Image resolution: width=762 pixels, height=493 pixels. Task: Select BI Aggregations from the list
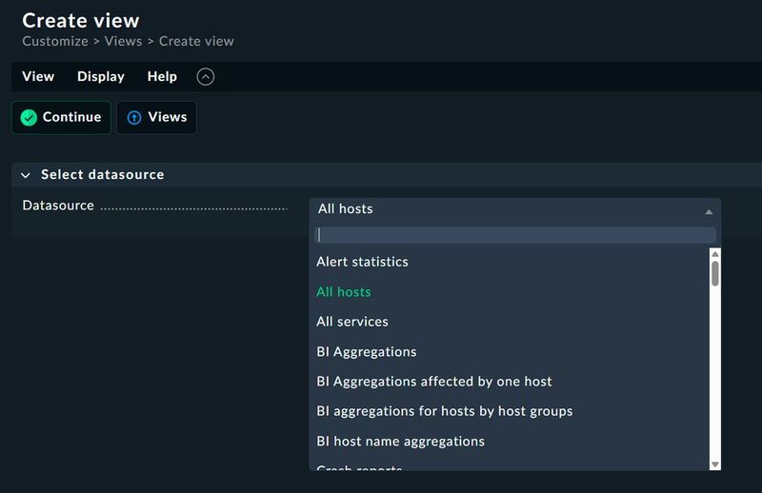[x=367, y=352]
